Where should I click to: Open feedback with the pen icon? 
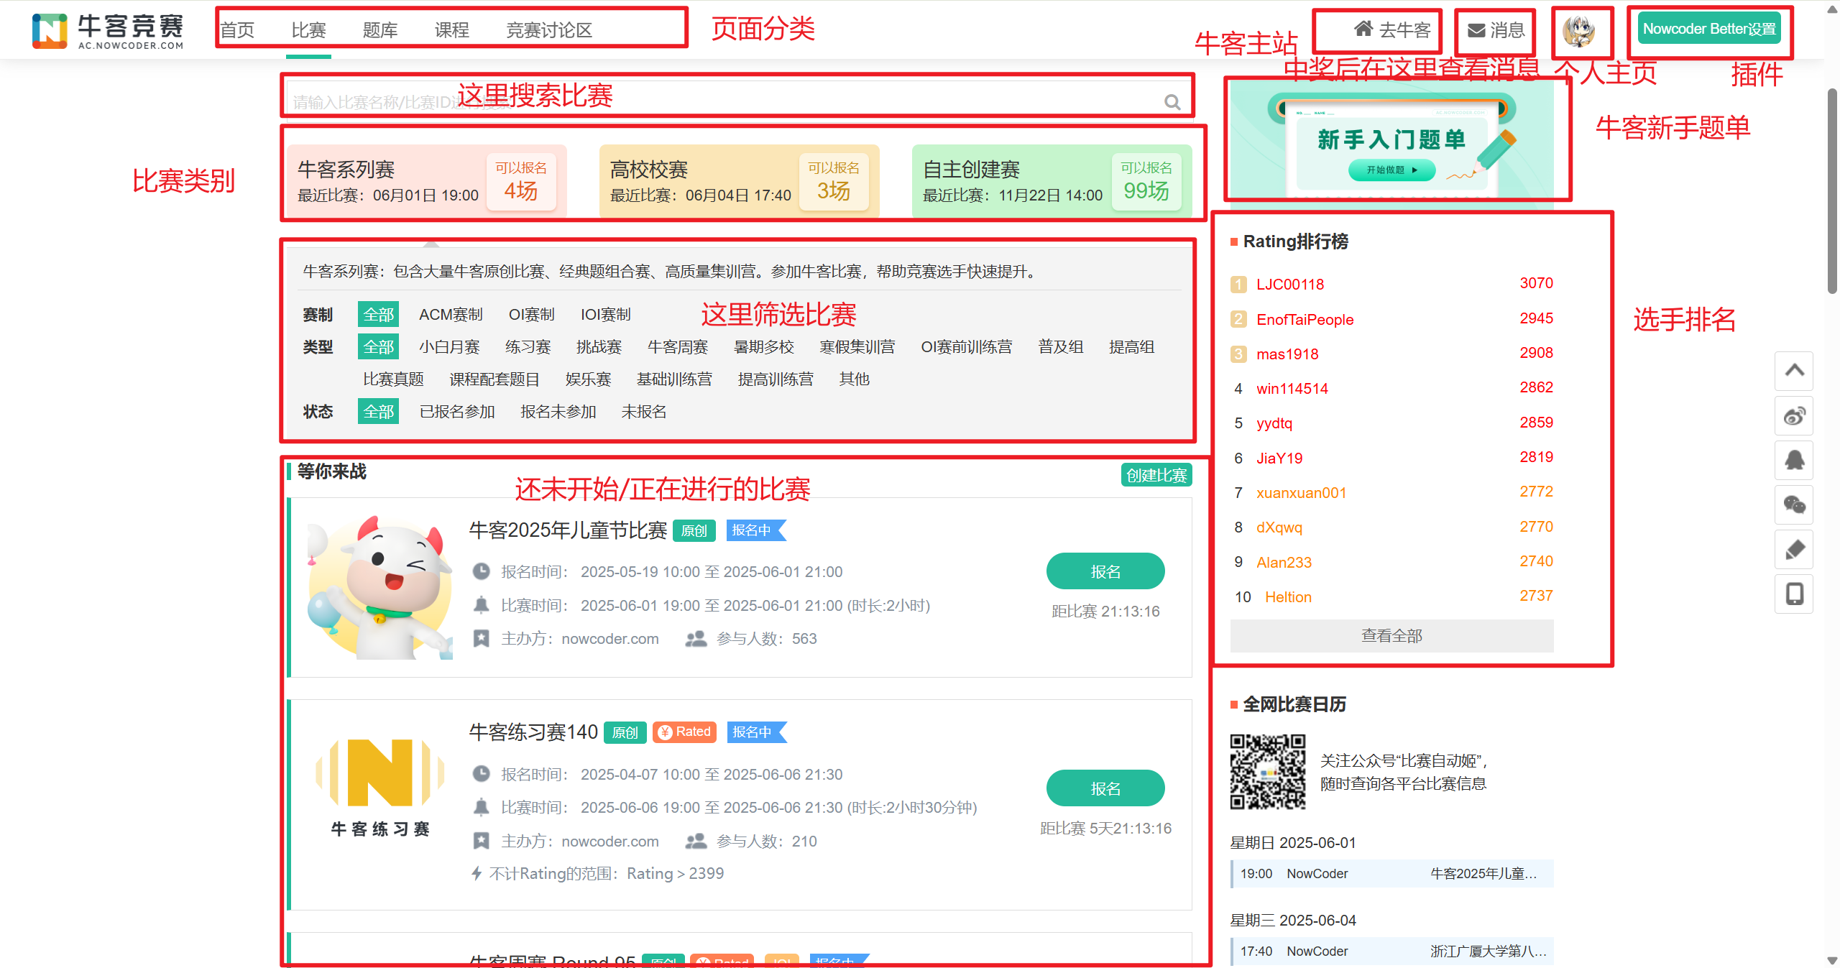tap(1794, 550)
